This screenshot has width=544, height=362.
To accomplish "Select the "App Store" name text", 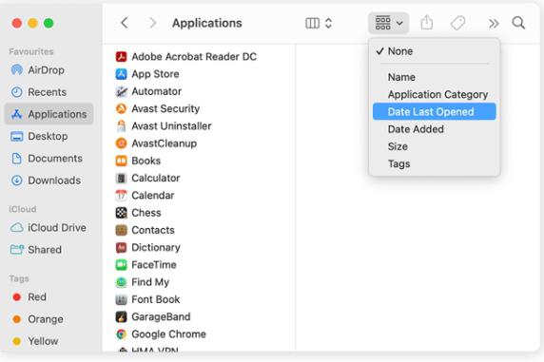I will (x=155, y=74).
